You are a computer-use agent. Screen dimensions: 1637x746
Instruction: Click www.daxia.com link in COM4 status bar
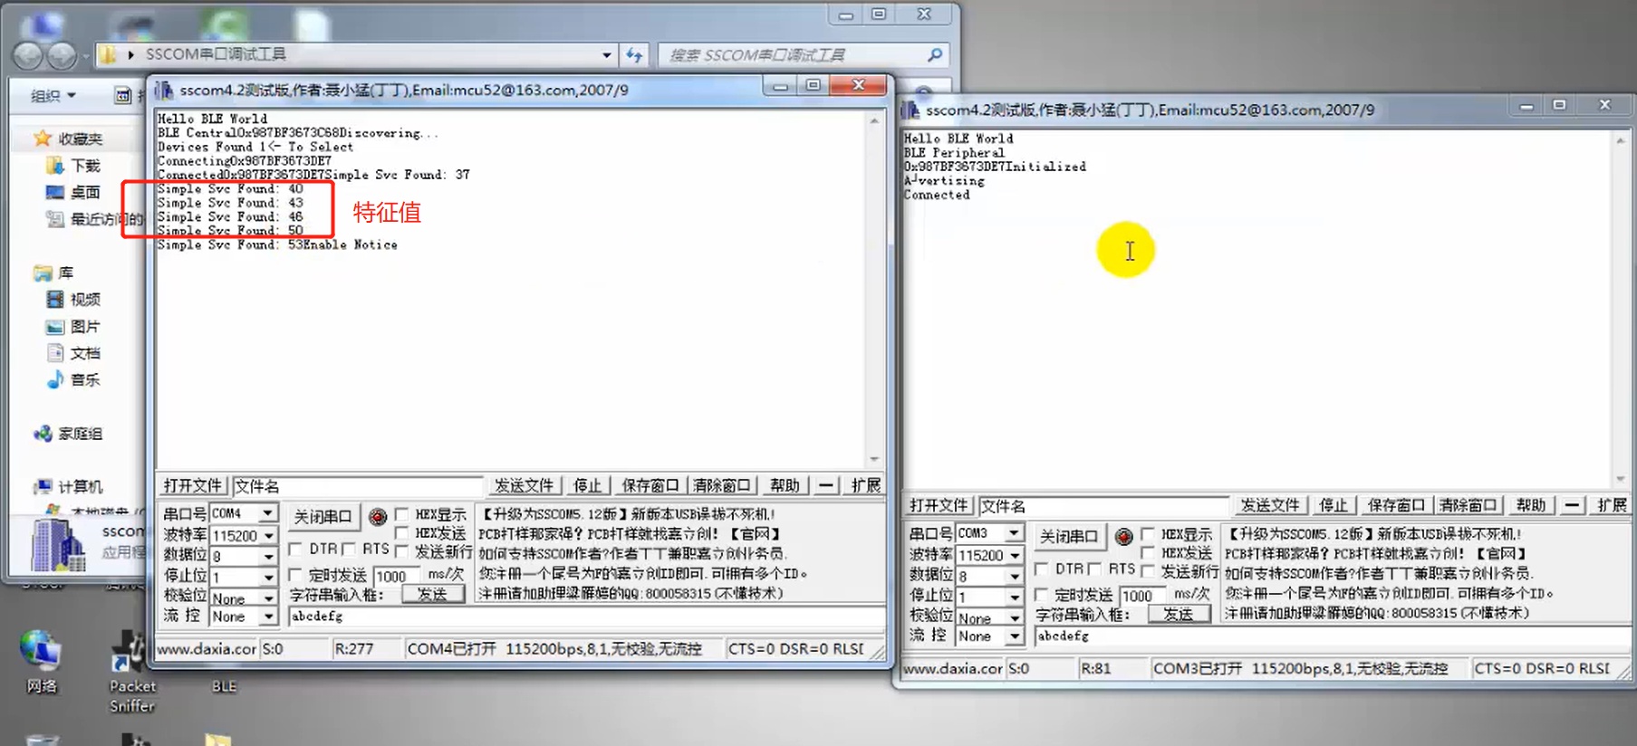207,649
